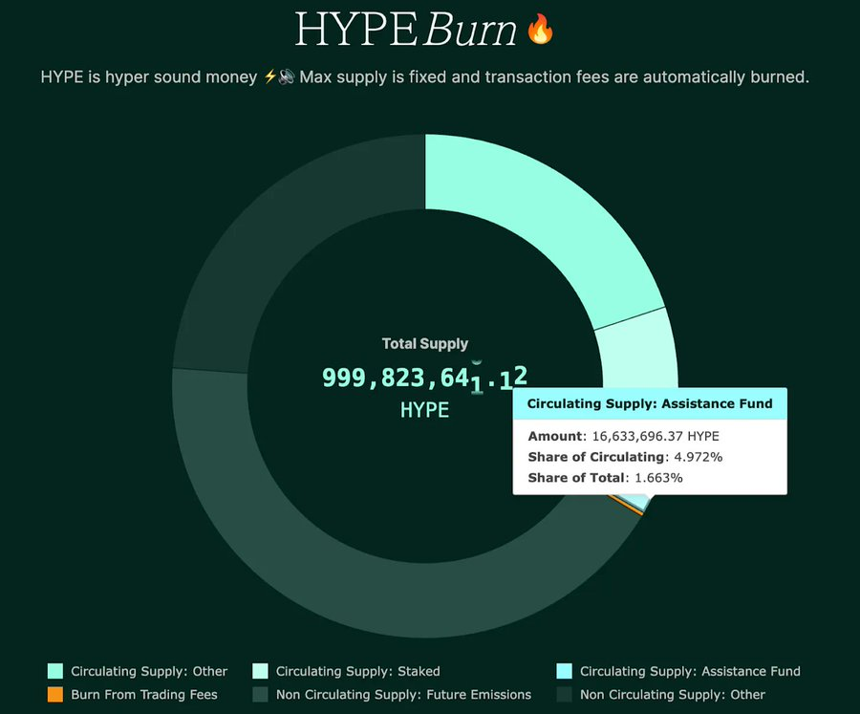Toggle the 'Circulating Supply: Other' legend label

[149, 671]
